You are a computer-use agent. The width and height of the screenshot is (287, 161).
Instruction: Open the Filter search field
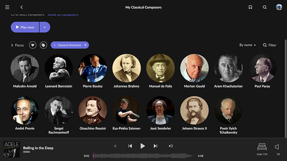[270, 45]
